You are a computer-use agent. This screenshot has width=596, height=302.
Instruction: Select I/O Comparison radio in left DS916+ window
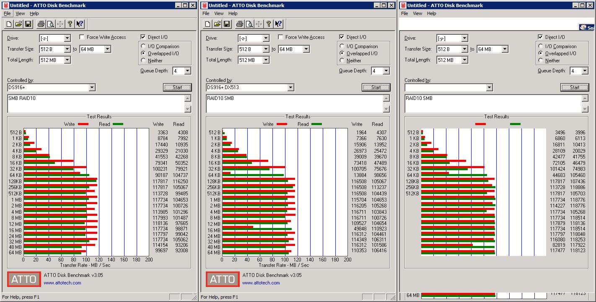coord(144,46)
